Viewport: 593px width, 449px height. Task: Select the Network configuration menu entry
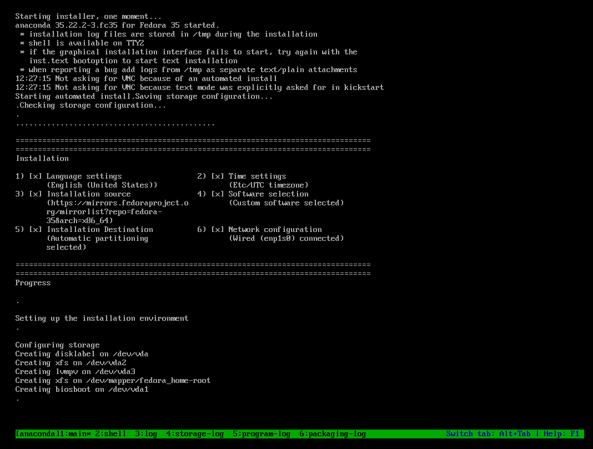(275, 229)
